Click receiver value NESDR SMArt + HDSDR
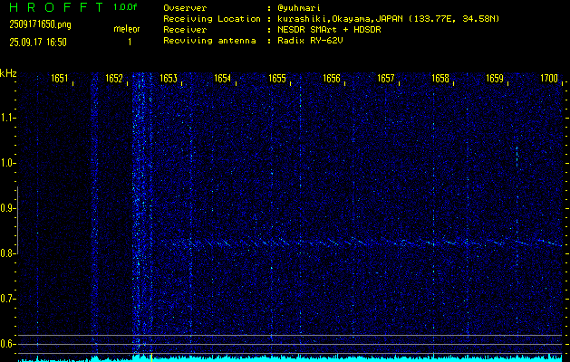The width and height of the screenshot is (570, 362). [329, 30]
